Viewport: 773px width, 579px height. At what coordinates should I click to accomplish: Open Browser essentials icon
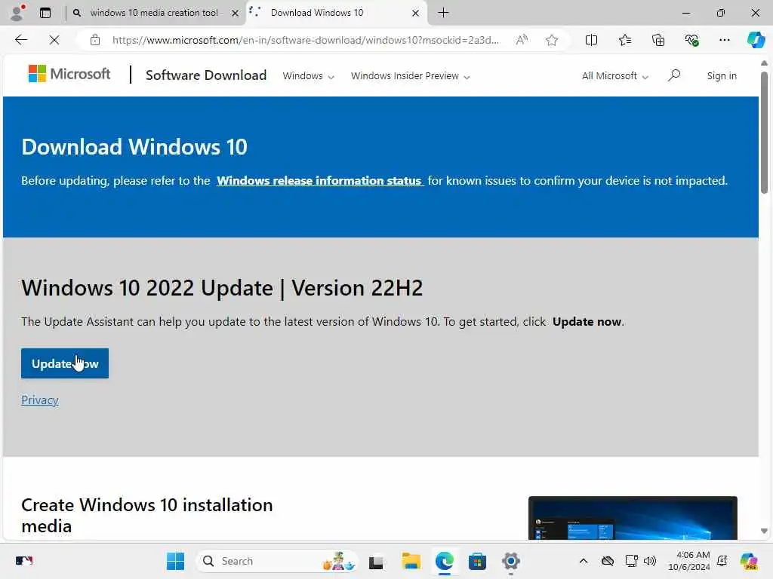(x=691, y=40)
